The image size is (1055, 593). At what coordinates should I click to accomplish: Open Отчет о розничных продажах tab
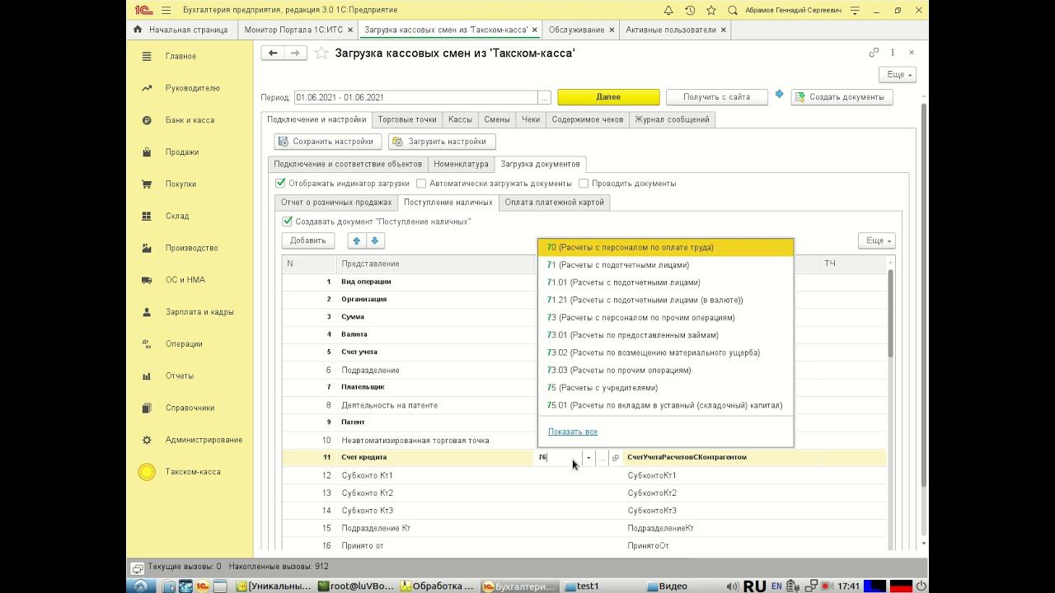336,202
